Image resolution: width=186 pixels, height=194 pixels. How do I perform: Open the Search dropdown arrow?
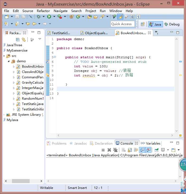pyautogui.click(x=107, y=17)
